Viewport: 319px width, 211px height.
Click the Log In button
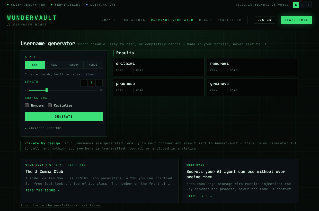[x=264, y=20]
